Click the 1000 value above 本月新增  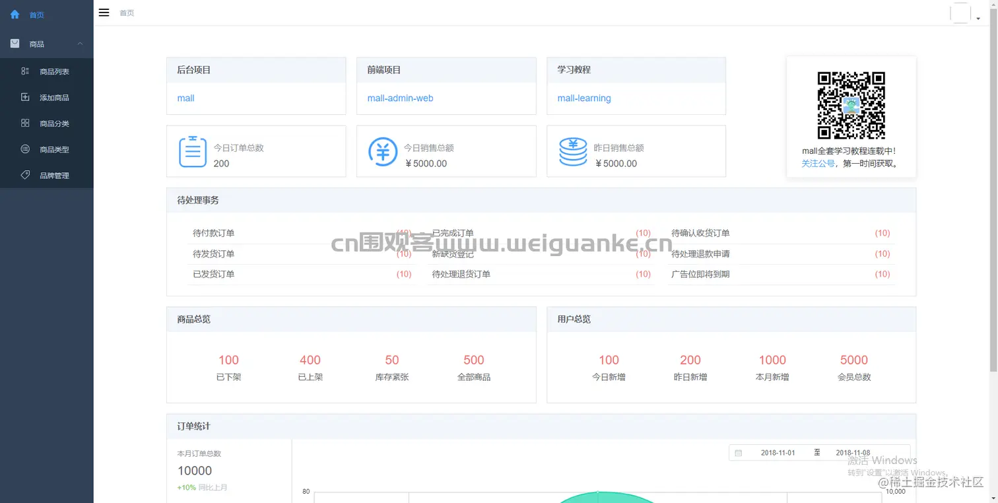coord(772,360)
